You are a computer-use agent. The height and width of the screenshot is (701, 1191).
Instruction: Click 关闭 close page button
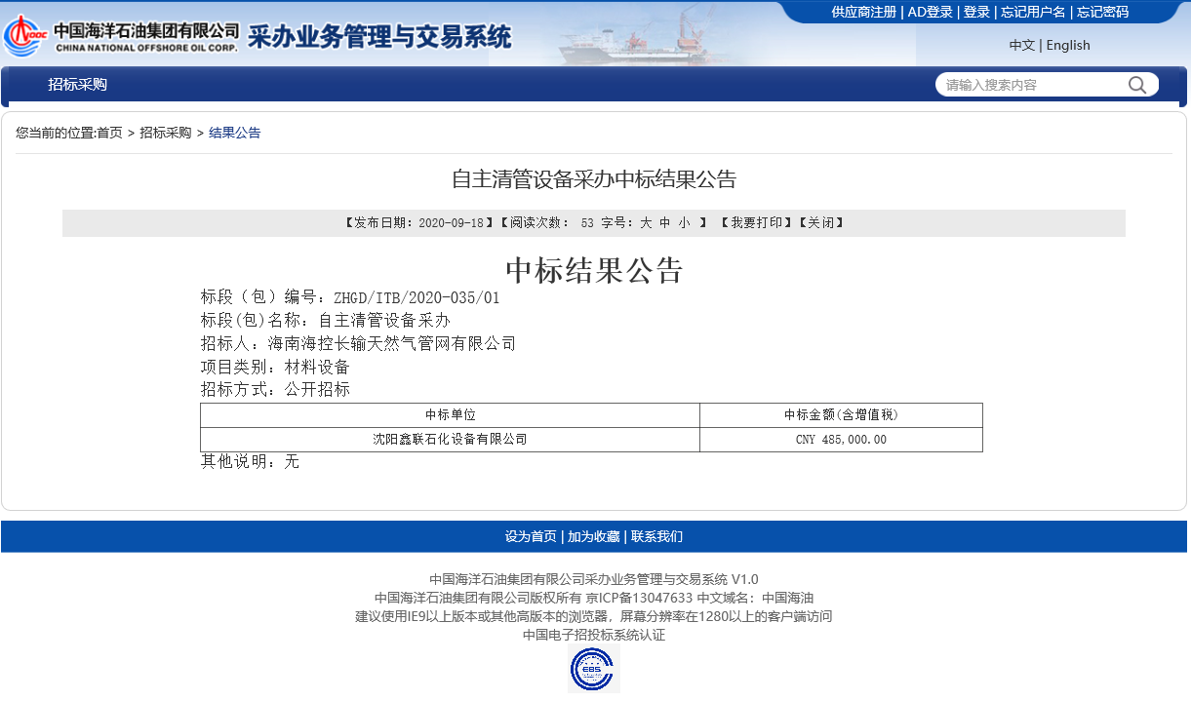tap(821, 223)
